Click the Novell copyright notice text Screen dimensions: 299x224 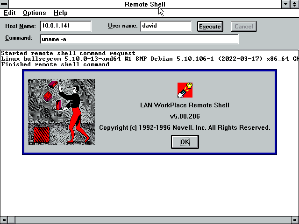coord(185,127)
